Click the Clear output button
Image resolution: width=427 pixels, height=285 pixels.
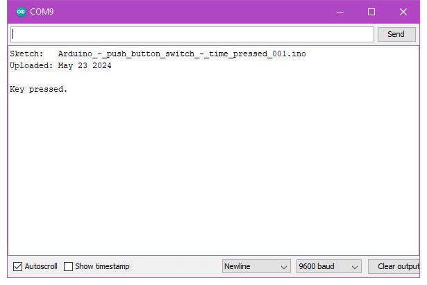click(396, 266)
